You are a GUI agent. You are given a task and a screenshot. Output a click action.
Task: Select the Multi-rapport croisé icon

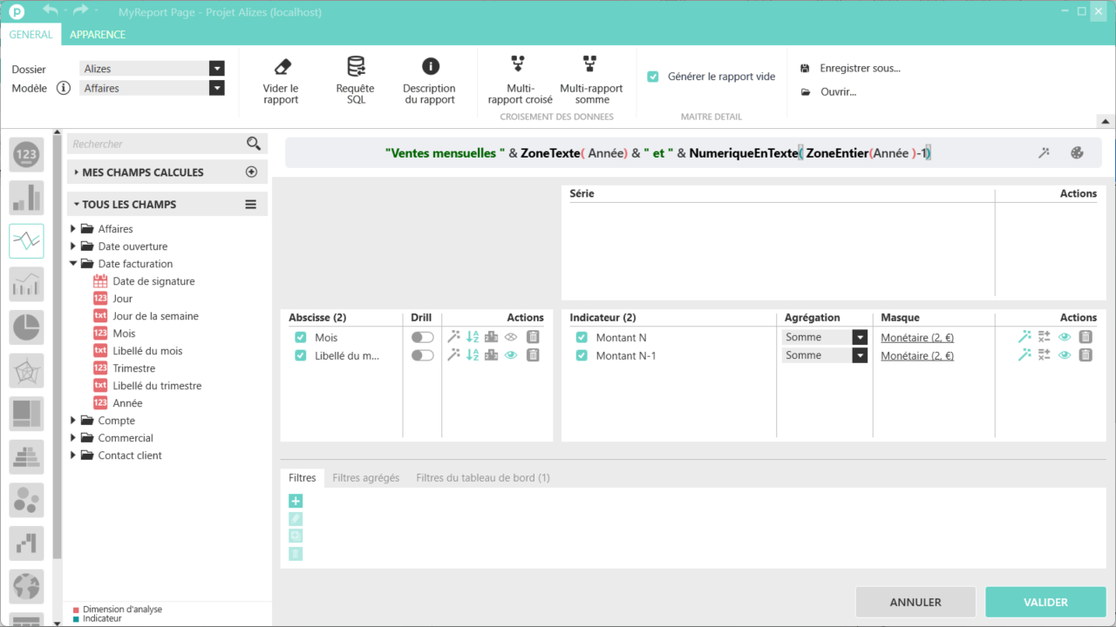pos(519,64)
